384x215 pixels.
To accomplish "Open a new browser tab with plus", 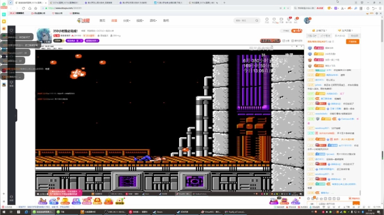I will click(225, 3).
